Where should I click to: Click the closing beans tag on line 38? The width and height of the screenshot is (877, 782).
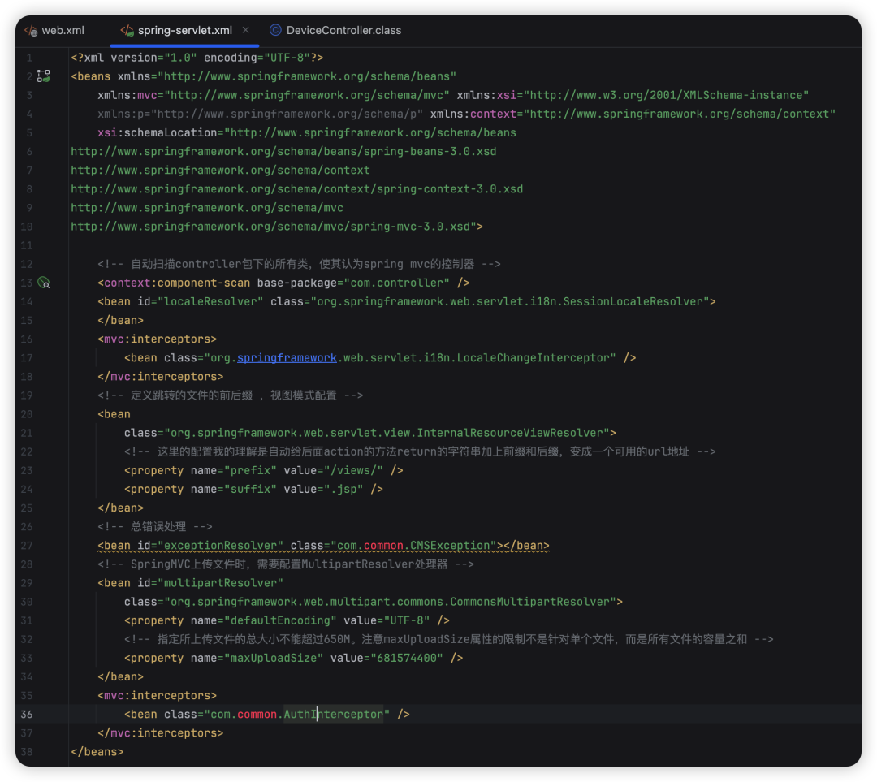pyautogui.click(x=97, y=752)
